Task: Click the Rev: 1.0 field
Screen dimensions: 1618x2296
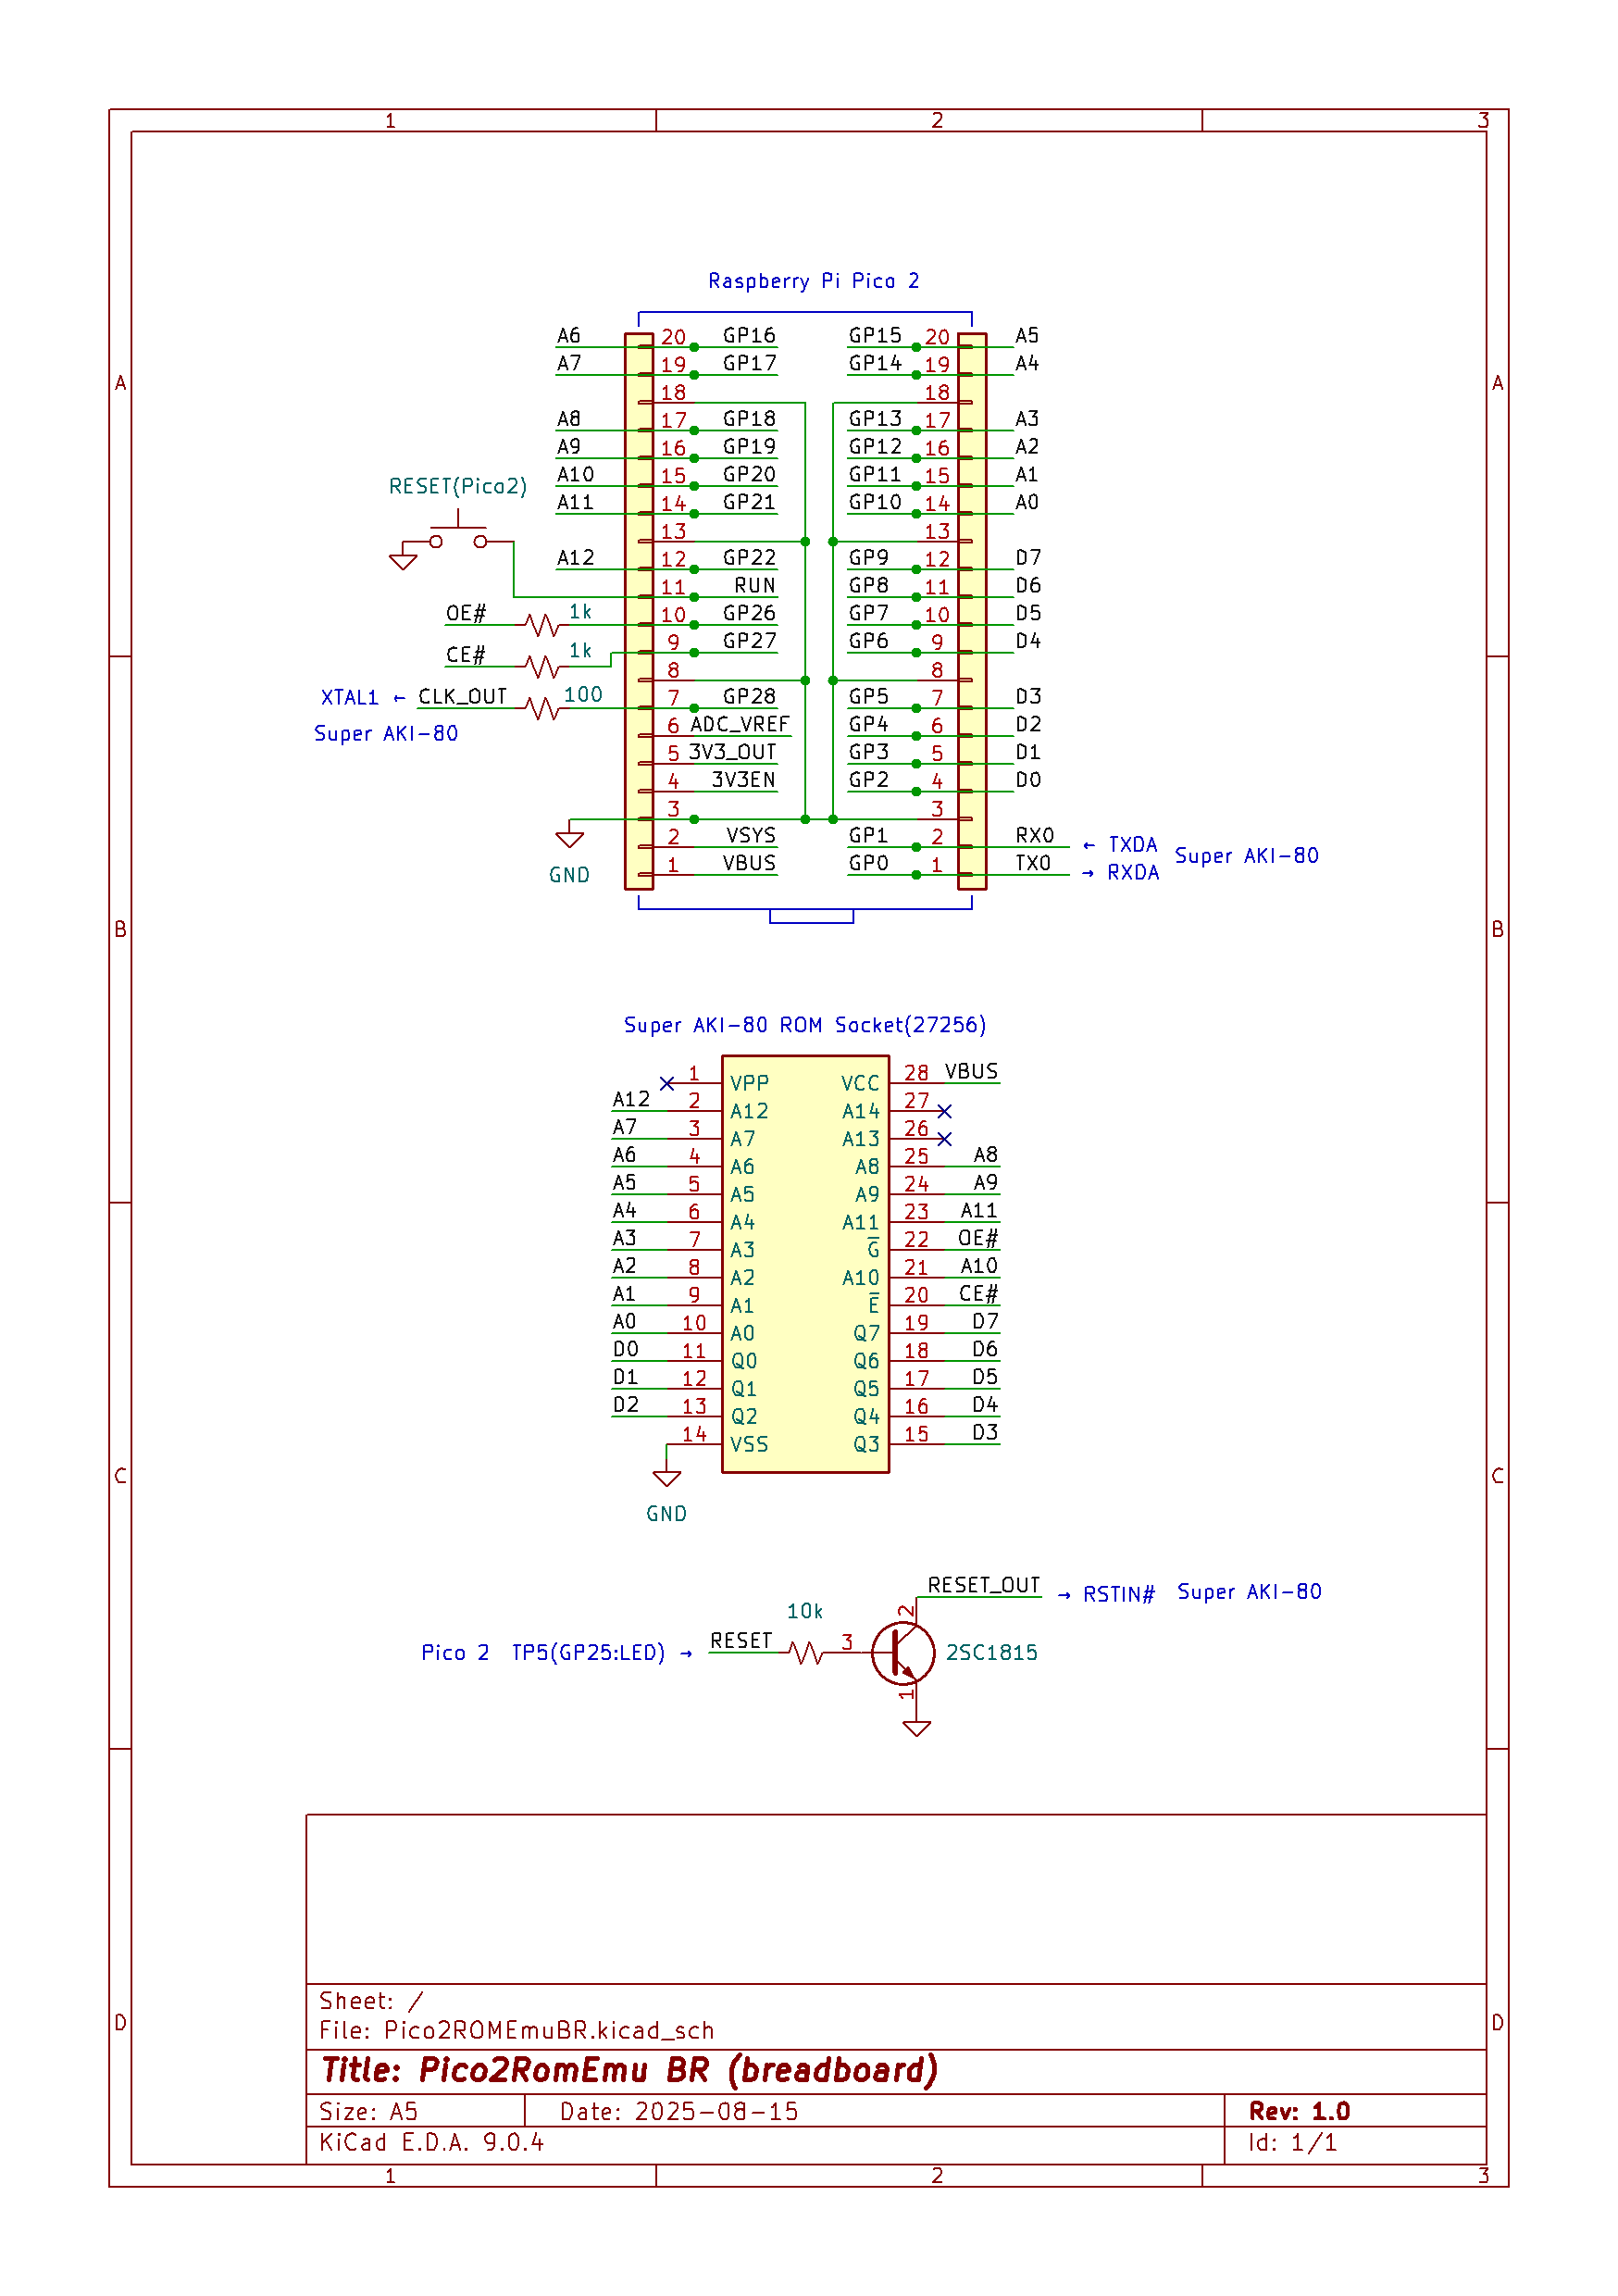Action: tap(1298, 2110)
